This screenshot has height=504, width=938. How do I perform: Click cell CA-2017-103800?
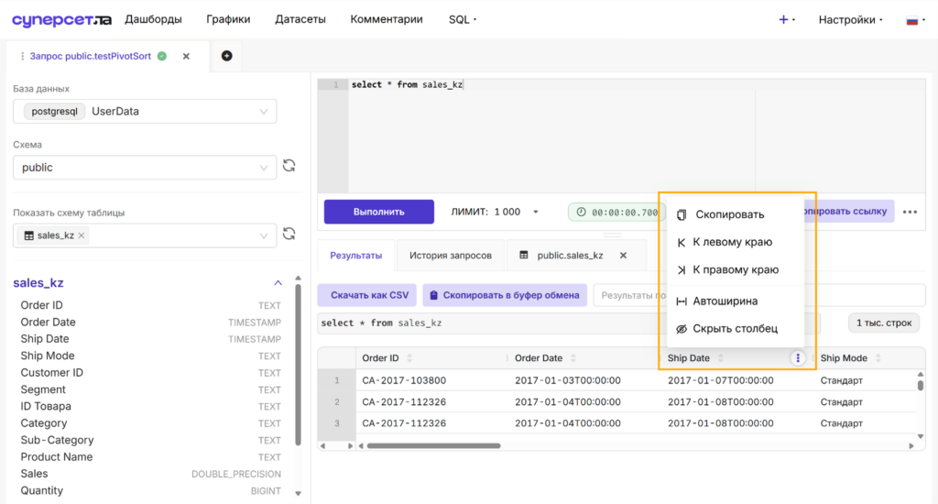point(404,380)
